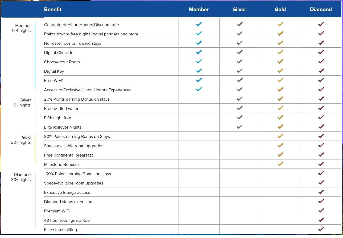Click the blue Member checkmark for Digital Key

[x=199, y=71]
